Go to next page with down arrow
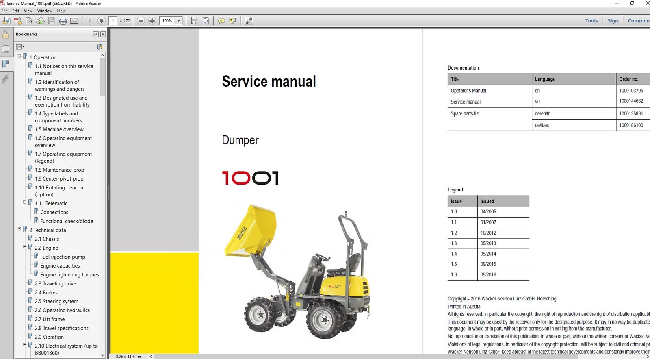 [102, 21]
